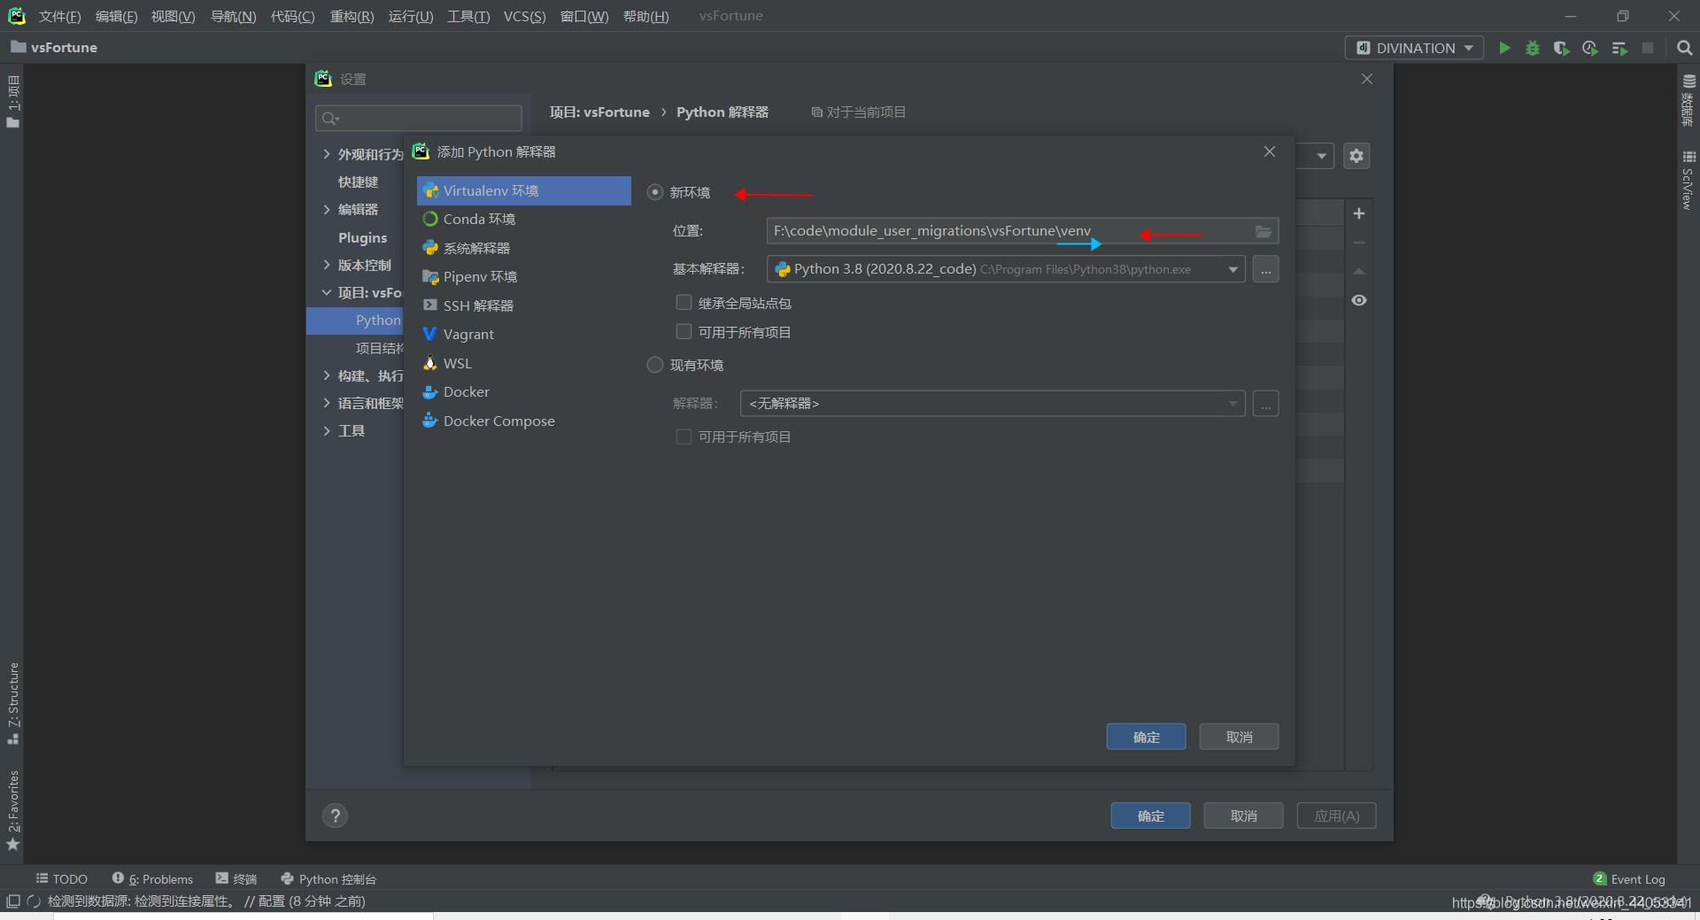
Task: Expand Editor settings node
Action: pyautogui.click(x=327, y=210)
